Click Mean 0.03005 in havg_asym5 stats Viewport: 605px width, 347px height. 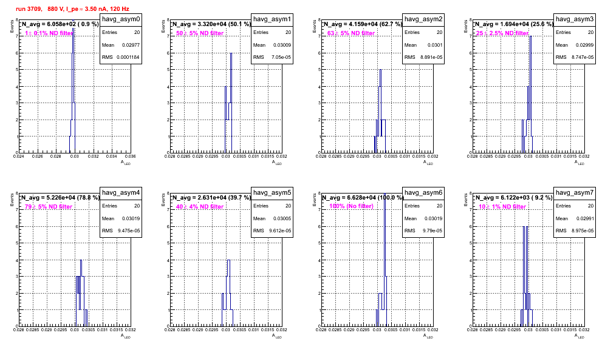click(272, 218)
